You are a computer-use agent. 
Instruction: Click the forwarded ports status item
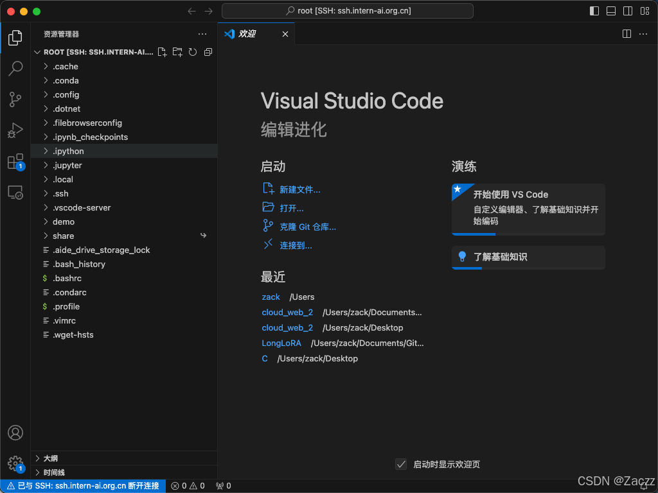point(223,486)
